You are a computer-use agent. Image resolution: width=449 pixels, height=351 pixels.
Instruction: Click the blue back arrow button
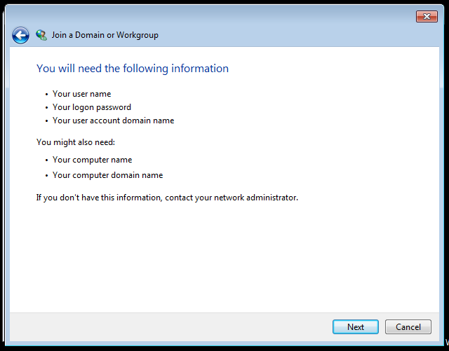click(20, 35)
